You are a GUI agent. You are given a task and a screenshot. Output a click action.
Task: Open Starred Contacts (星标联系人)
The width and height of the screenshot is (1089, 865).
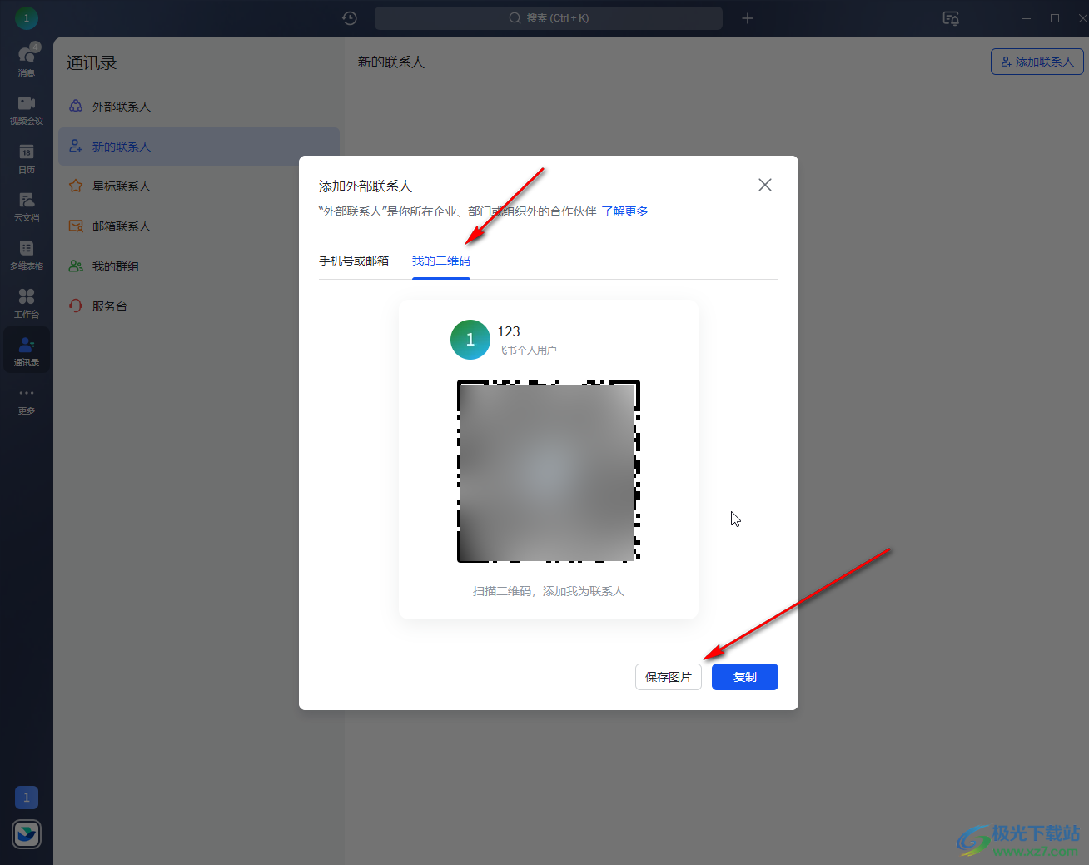(x=199, y=186)
